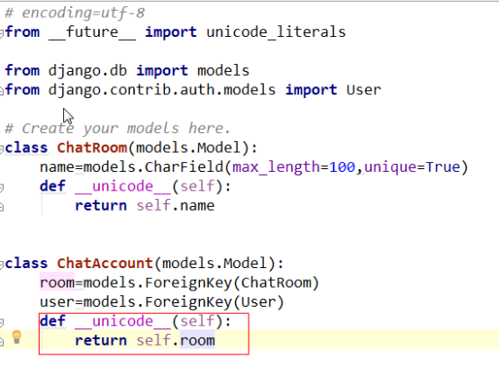Click 'django.contrib.auth.models' module path
Screen dimensions: 499x368
pos(161,90)
